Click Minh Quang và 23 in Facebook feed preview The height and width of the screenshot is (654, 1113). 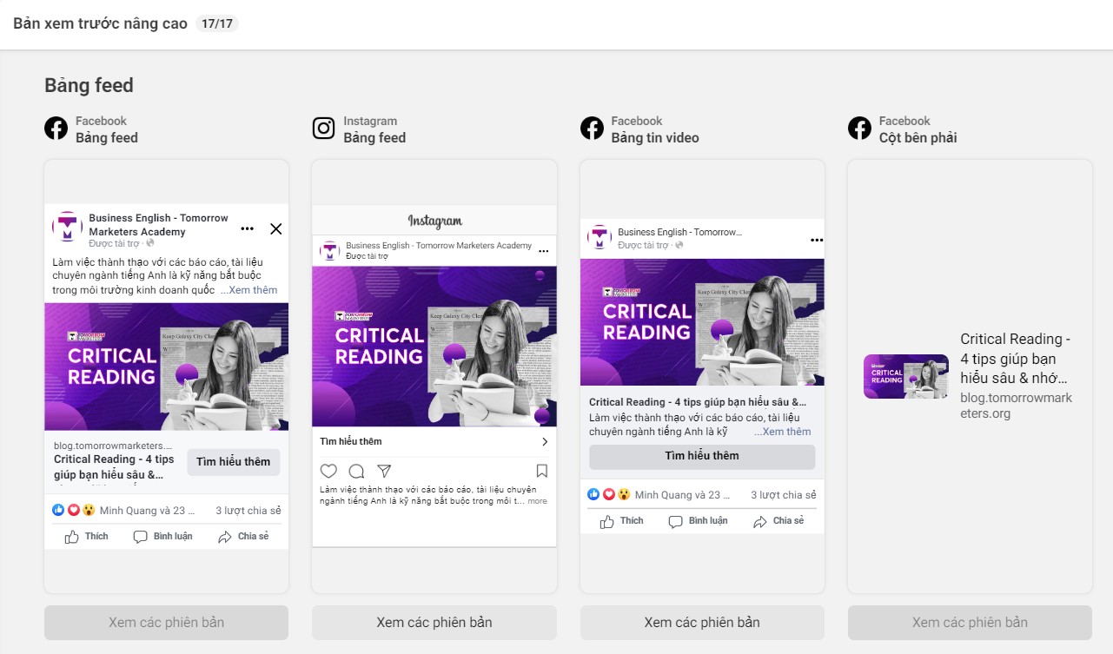(x=148, y=511)
